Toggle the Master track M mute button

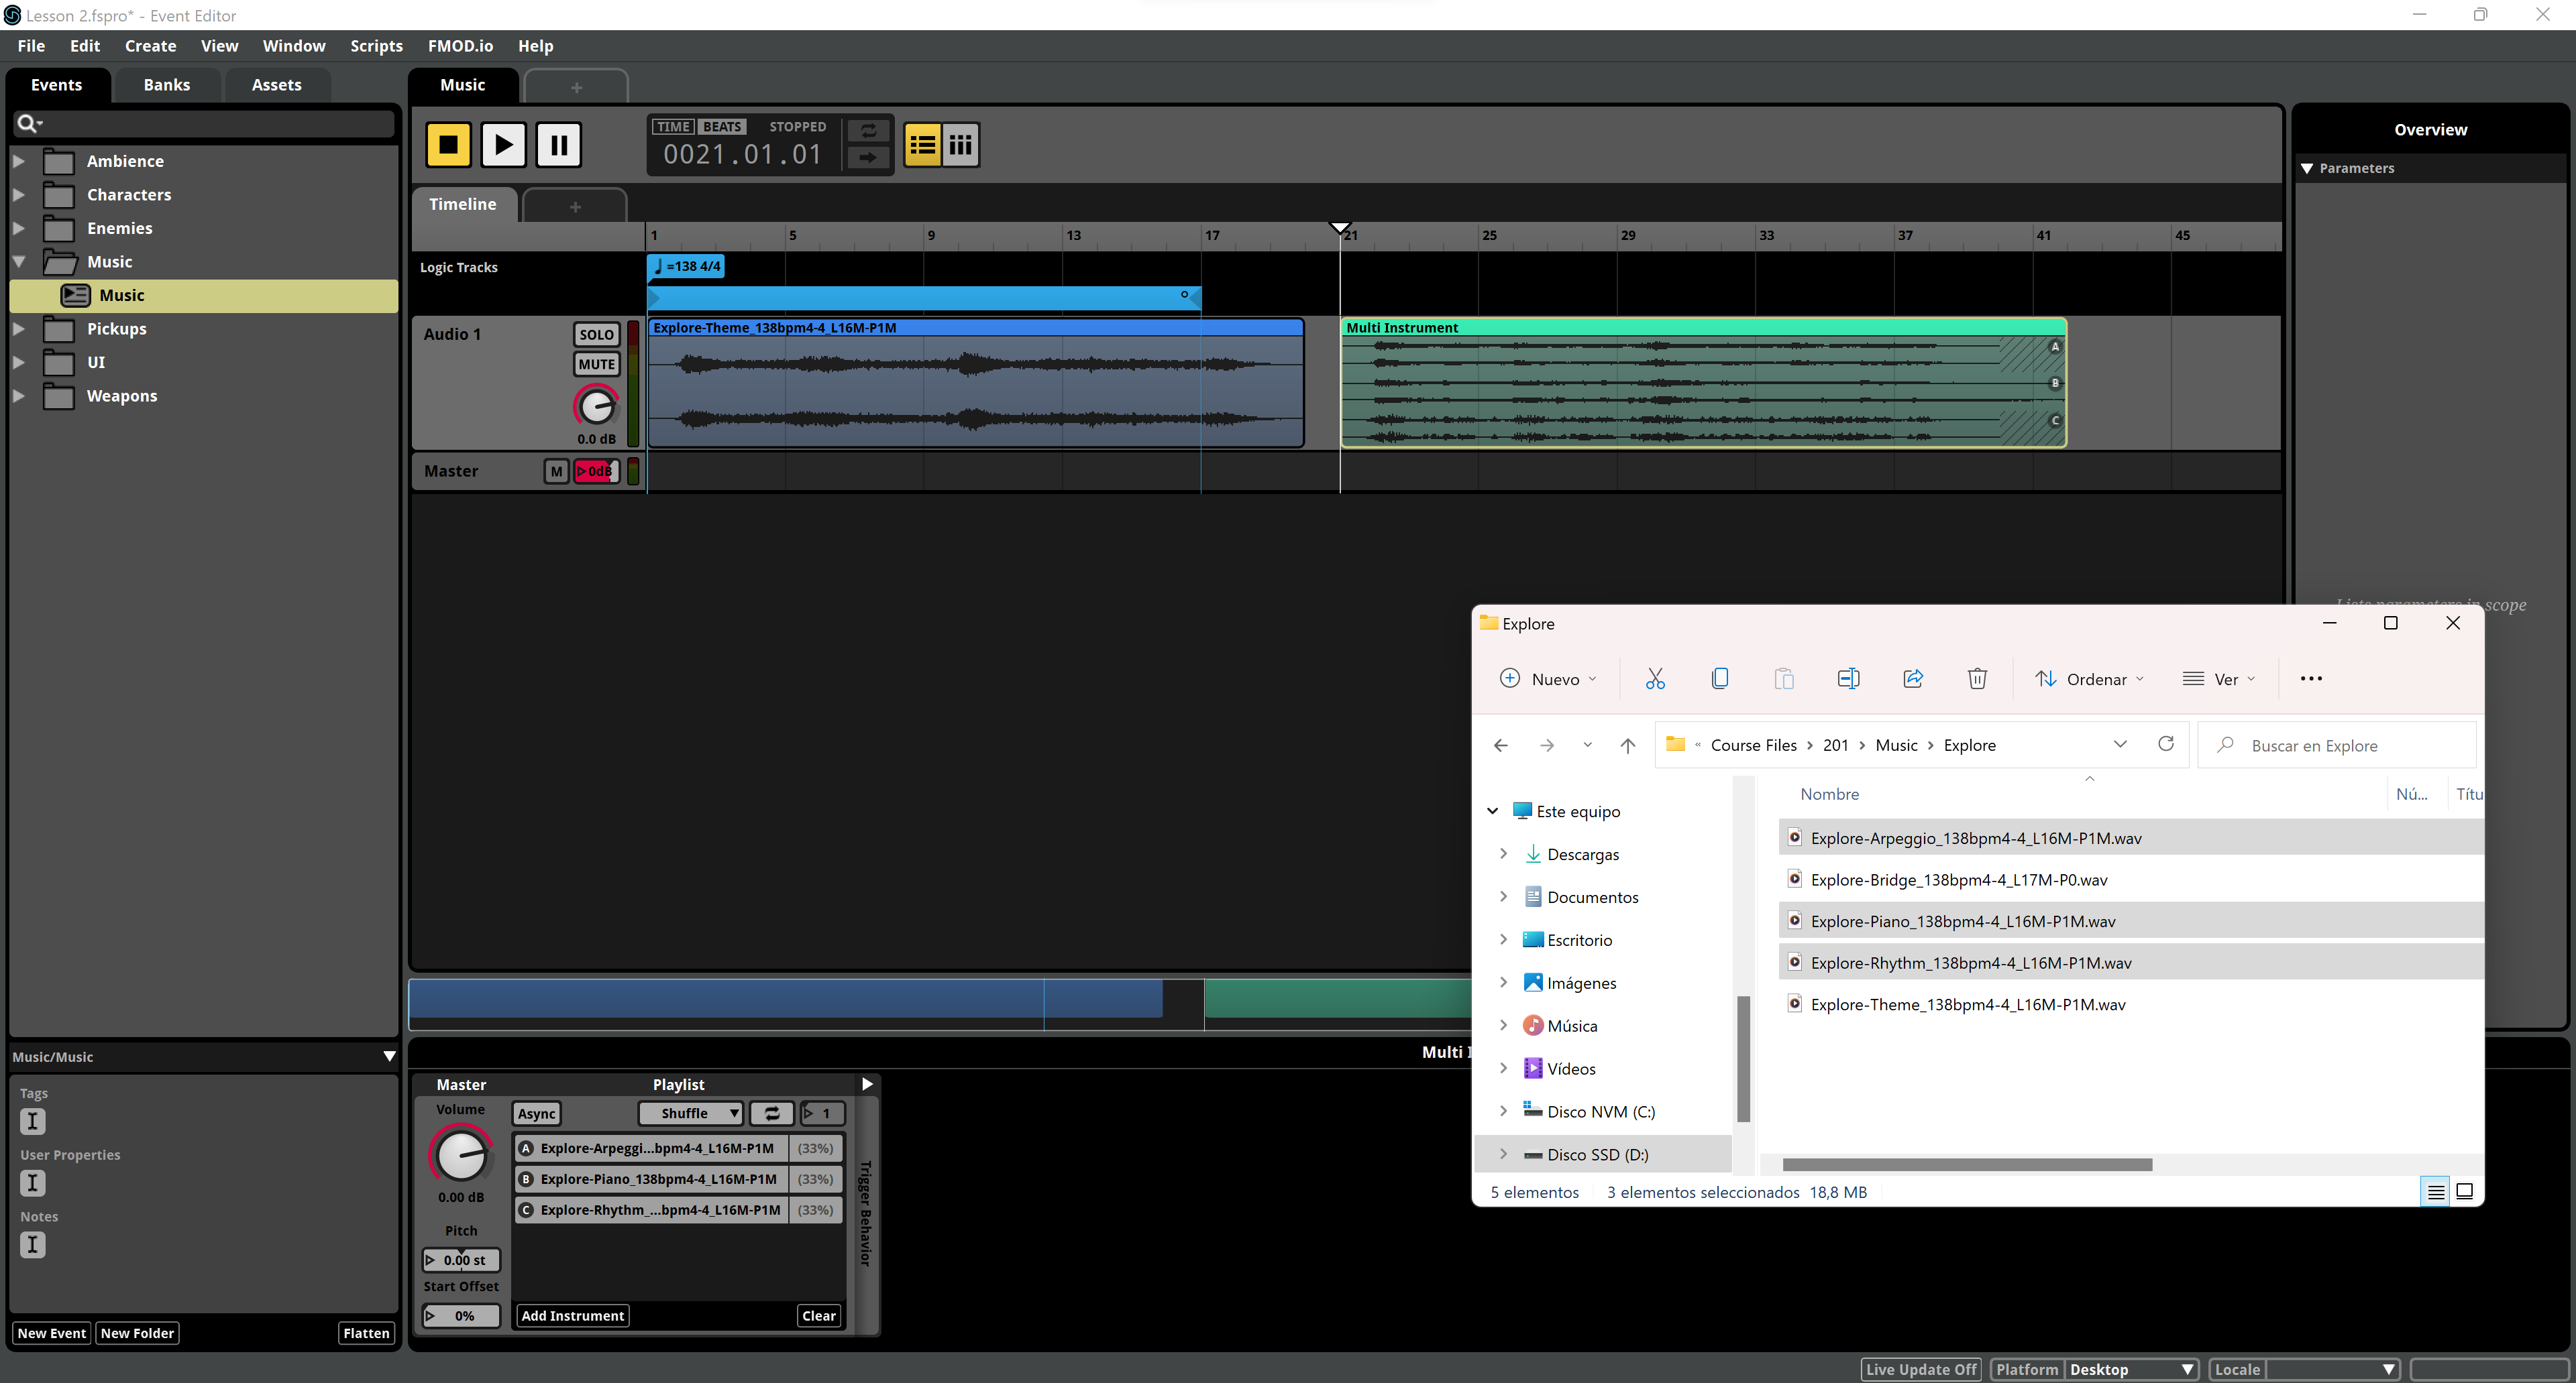coord(556,472)
